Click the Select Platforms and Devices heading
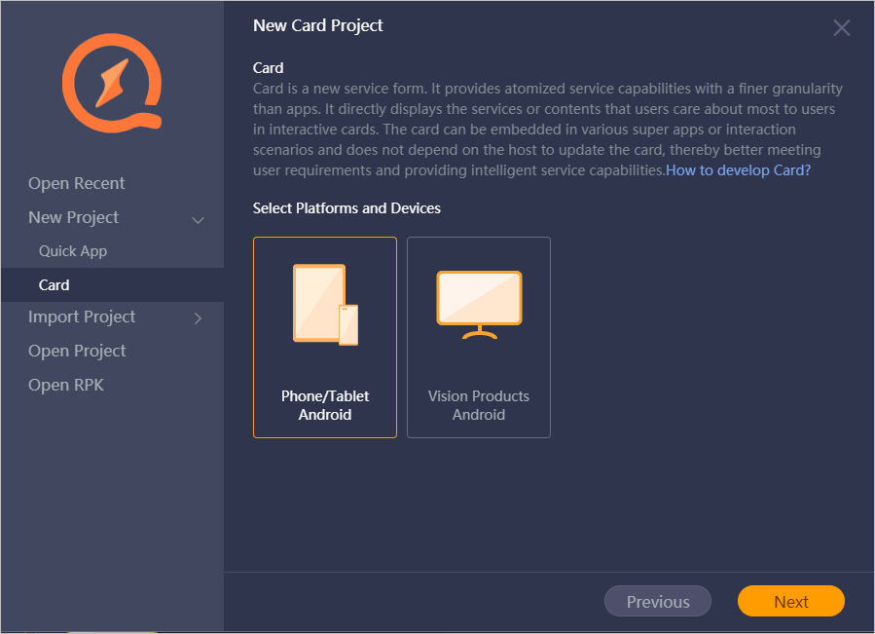Viewport: 875px width, 634px height. pyautogui.click(x=346, y=208)
